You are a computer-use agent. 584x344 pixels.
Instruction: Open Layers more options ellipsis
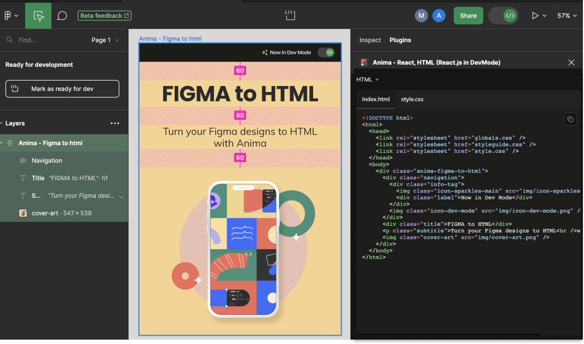pos(115,123)
